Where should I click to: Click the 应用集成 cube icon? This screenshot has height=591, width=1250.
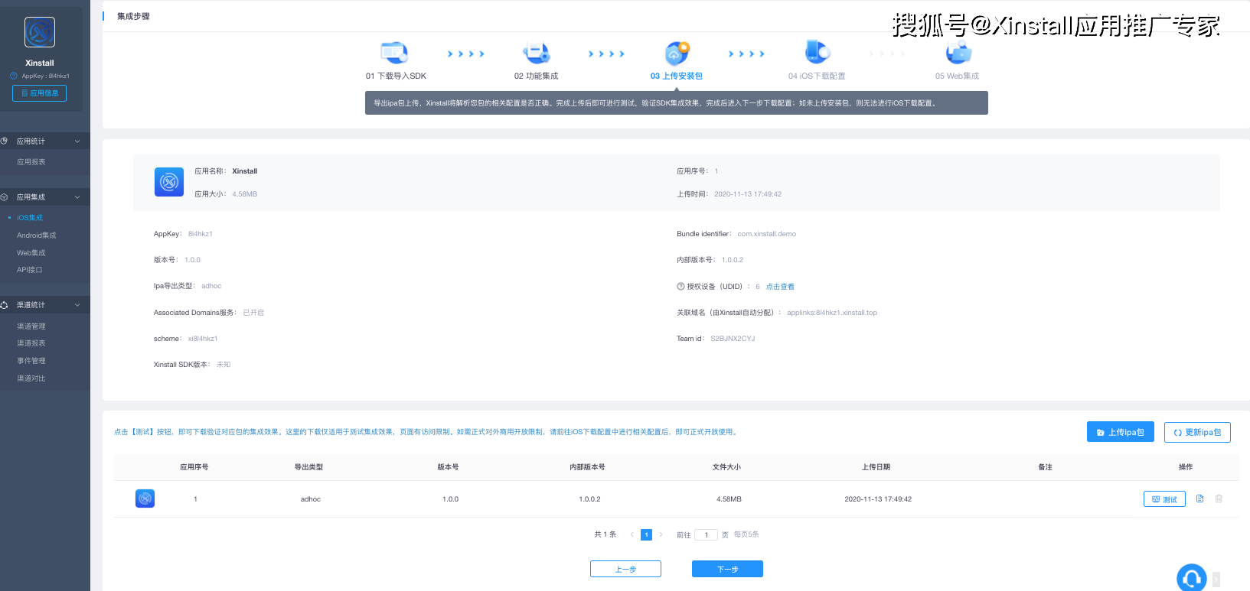pyautogui.click(x=4, y=197)
